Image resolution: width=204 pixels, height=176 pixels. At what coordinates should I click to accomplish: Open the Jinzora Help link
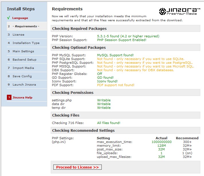tap(22, 98)
